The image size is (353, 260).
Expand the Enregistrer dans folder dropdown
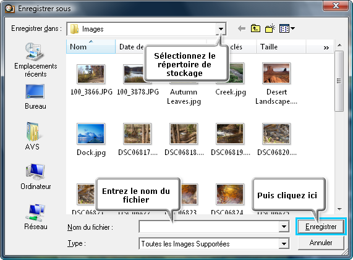(221, 29)
